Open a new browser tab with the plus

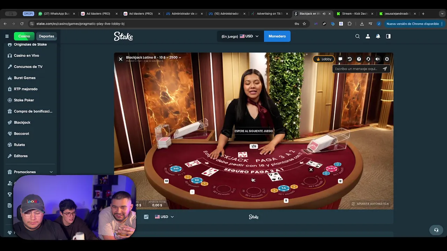click(423, 14)
